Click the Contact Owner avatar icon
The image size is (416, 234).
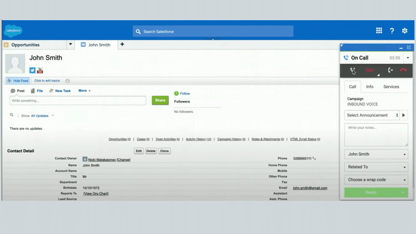85,159
